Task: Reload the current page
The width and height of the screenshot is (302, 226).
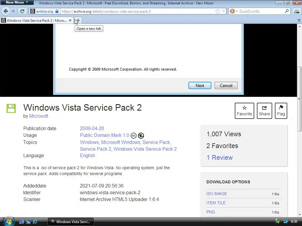Action: click(x=22, y=11)
